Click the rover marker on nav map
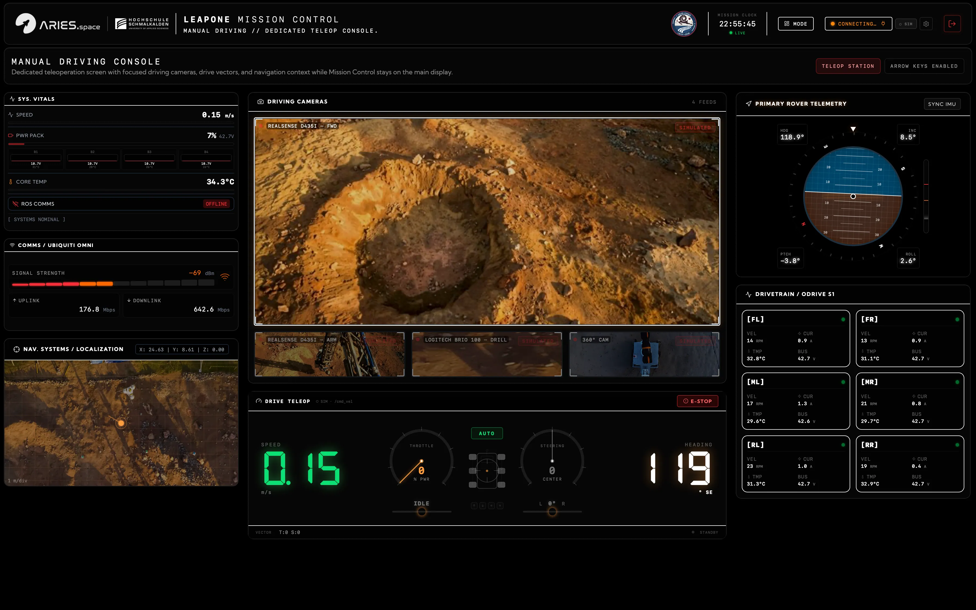976x610 pixels. point(121,423)
